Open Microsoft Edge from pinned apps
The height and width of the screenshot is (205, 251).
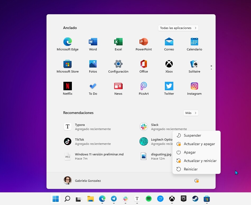pos(68,44)
